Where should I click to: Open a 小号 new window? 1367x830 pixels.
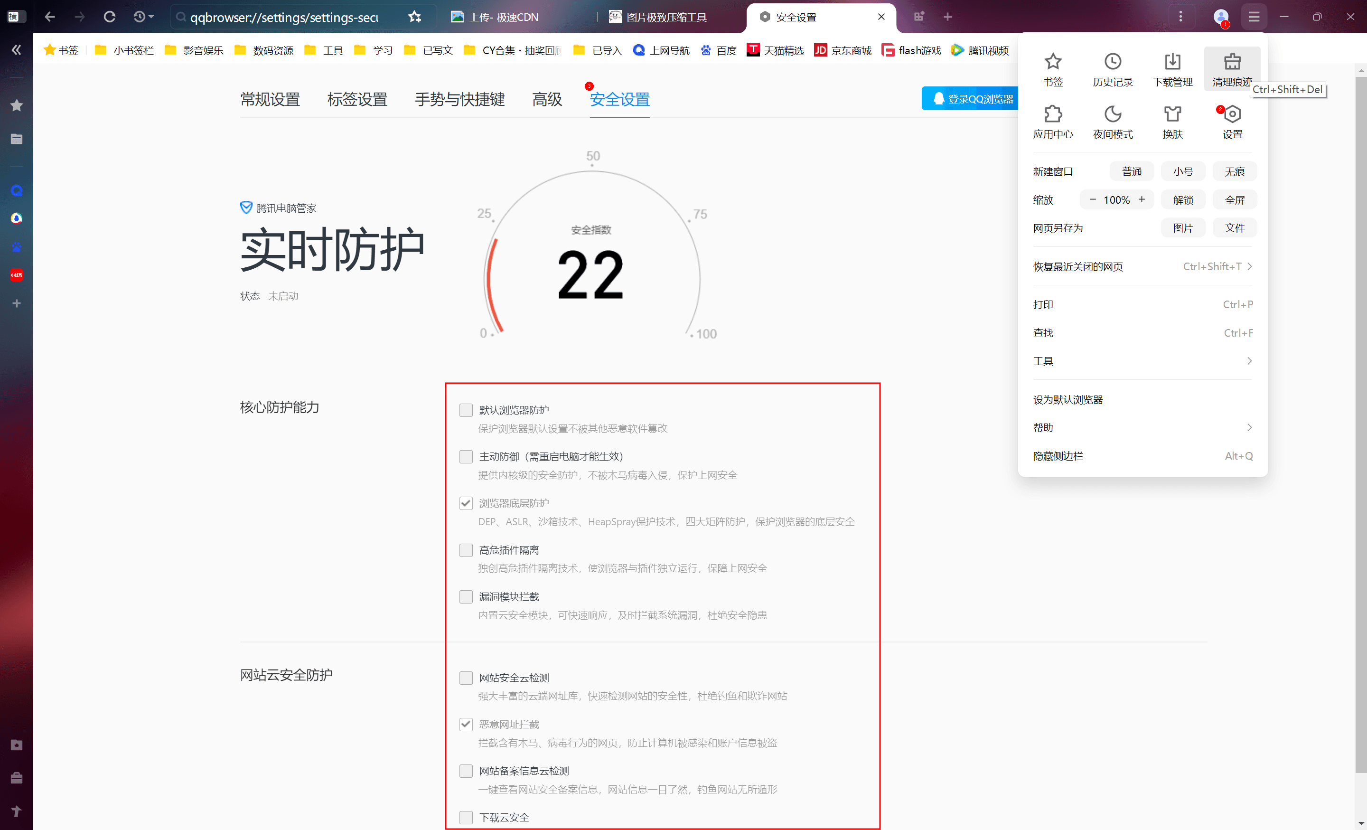[1183, 172]
